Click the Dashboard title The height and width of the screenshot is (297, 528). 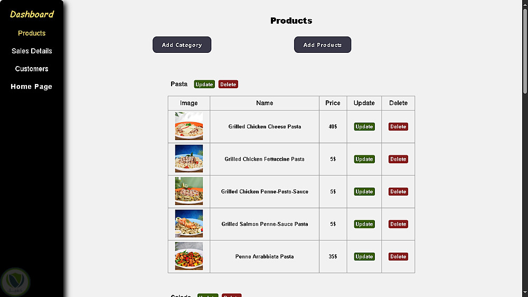(x=32, y=14)
